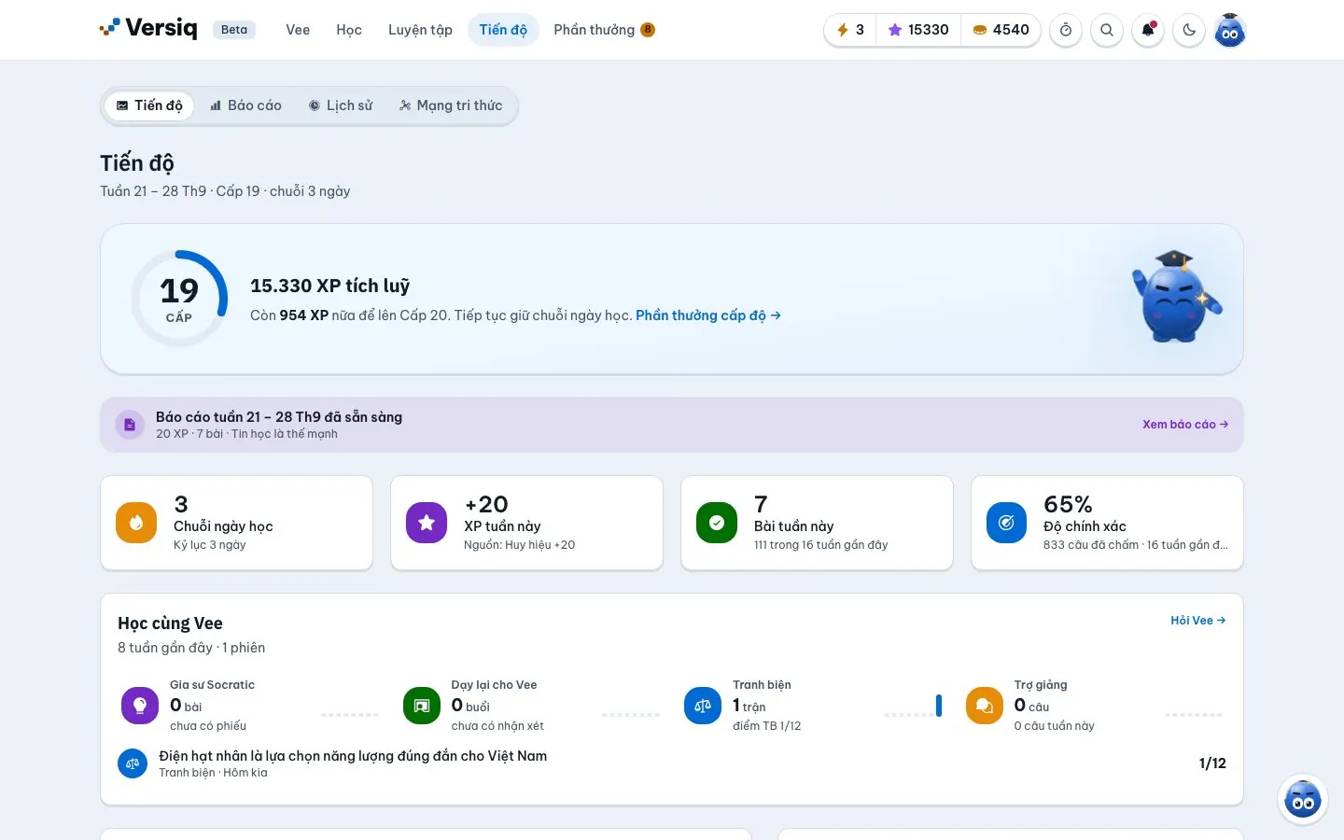Toggle dark mode moon icon

pyautogui.click(x=1189, y=30)
